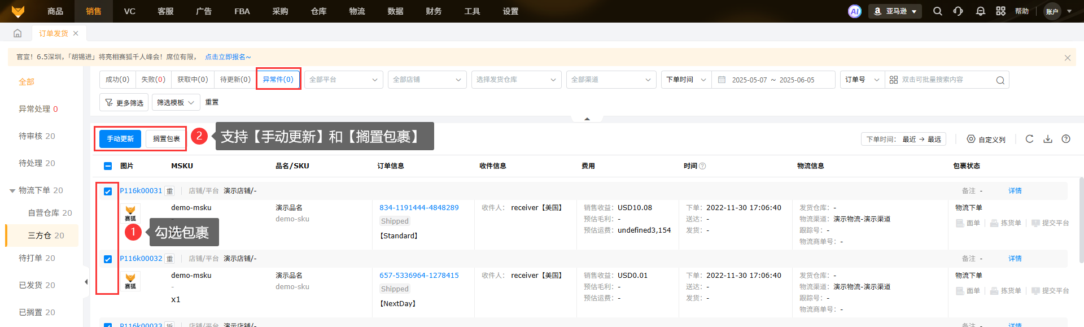1084x327 pixels.
Task: Click 重置 filter reset
Action: [212, 102]
